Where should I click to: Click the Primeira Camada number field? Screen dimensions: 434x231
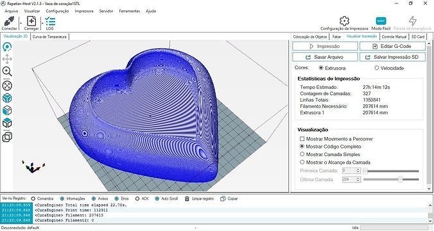click(x=349, y=171)
